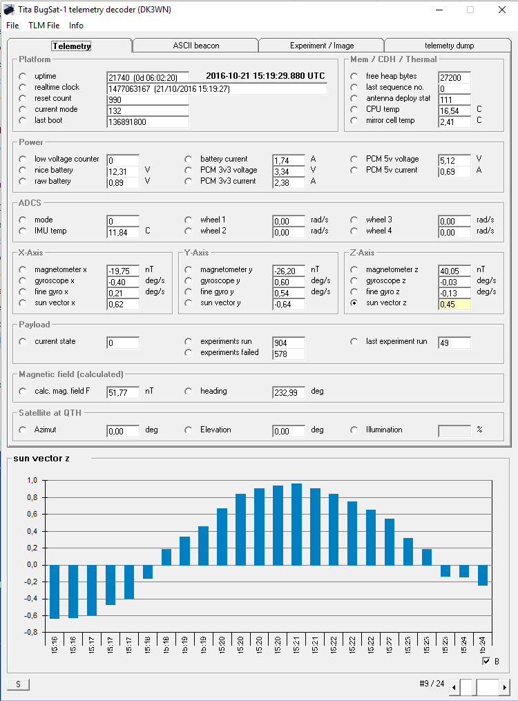Select the sun vector y radio button

[x=188, y=303]
